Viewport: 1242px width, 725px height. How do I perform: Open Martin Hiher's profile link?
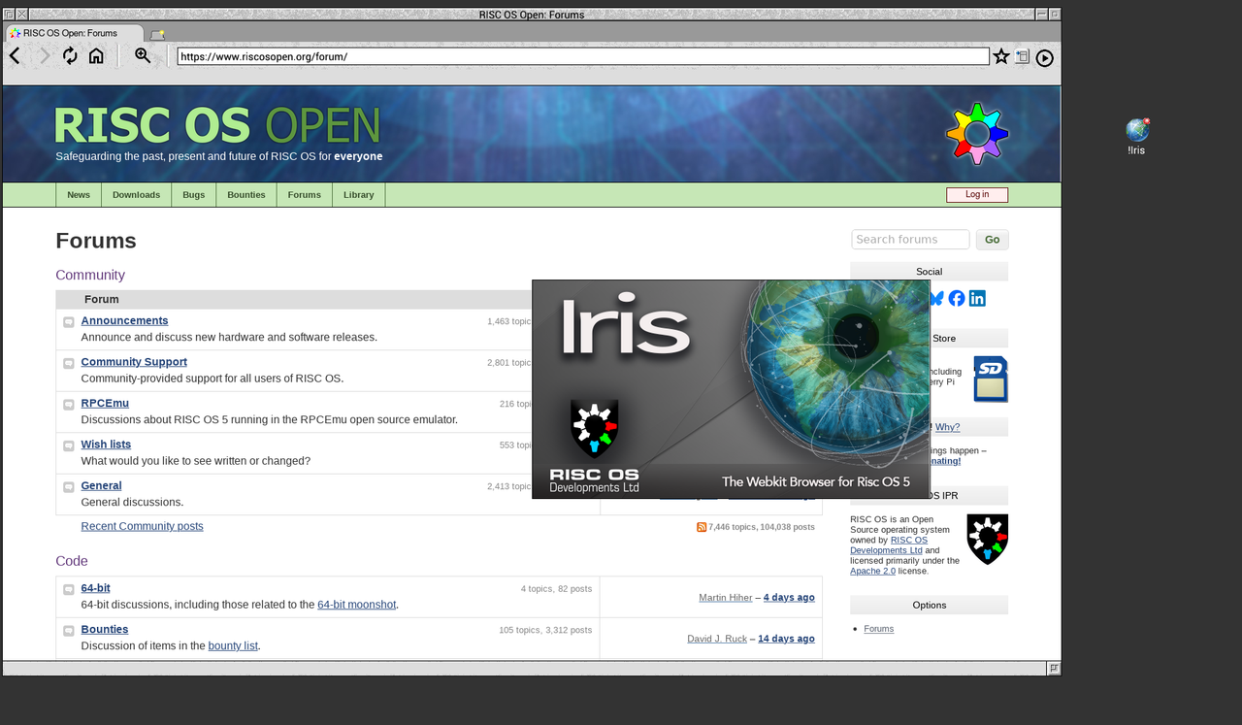click(x=726, y=597)
